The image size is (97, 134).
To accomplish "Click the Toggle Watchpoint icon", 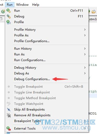I will (9, 104).
